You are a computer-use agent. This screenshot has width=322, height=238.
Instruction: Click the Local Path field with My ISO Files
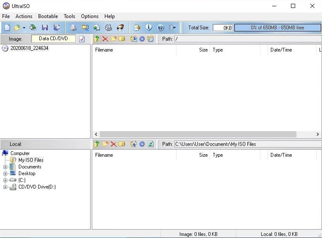coord(248,144)
